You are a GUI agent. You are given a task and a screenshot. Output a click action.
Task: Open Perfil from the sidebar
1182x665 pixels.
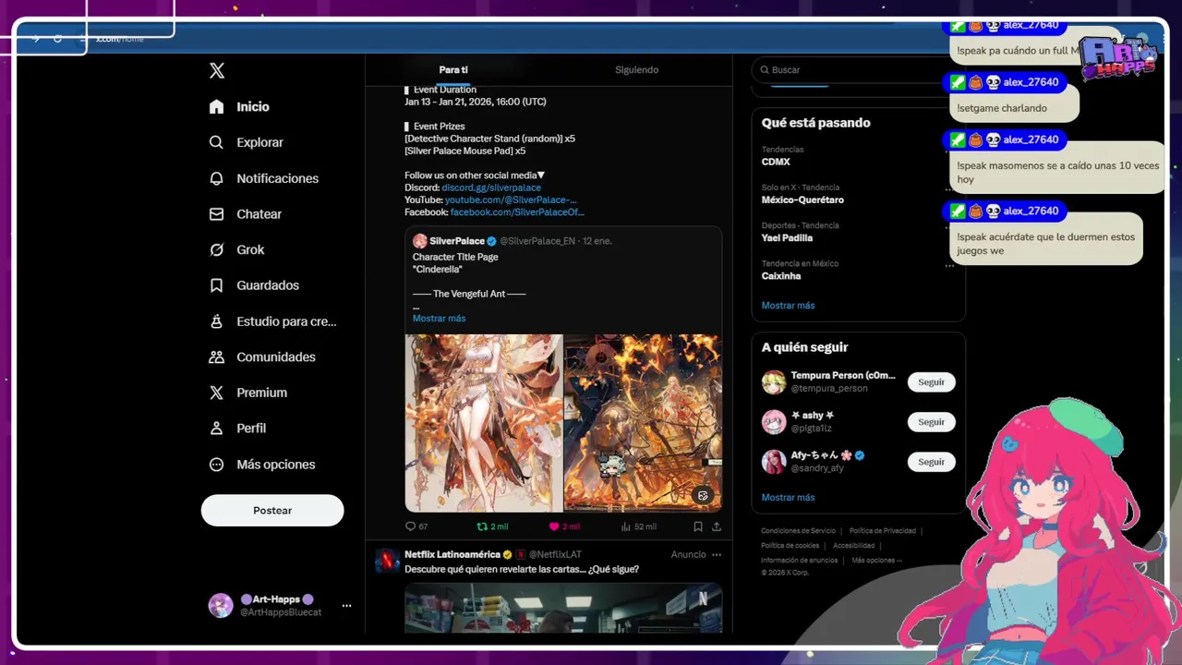coord(237,429)
